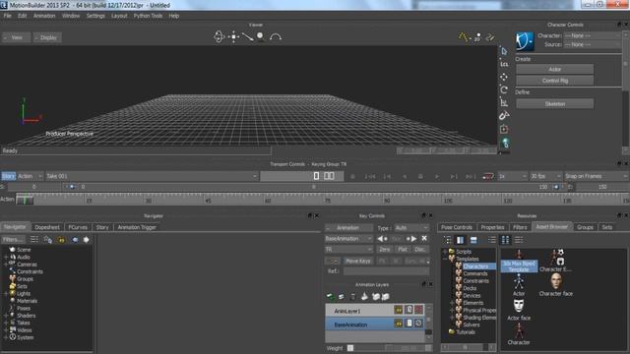Open the 30 fps frame rate dropdown
This screenshot has width=630, height=354.
click(x=545, y=176)
